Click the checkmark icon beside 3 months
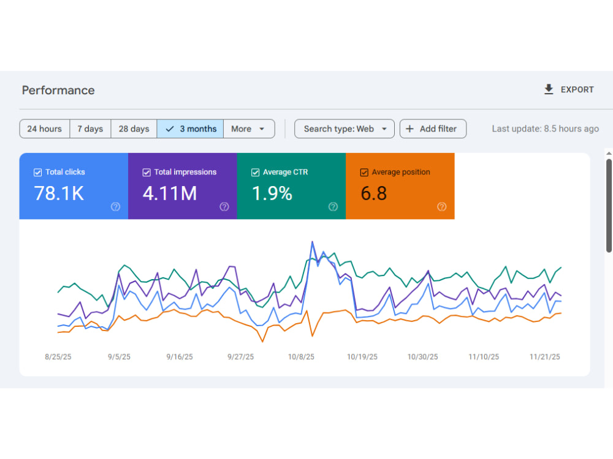 point(170,129)
